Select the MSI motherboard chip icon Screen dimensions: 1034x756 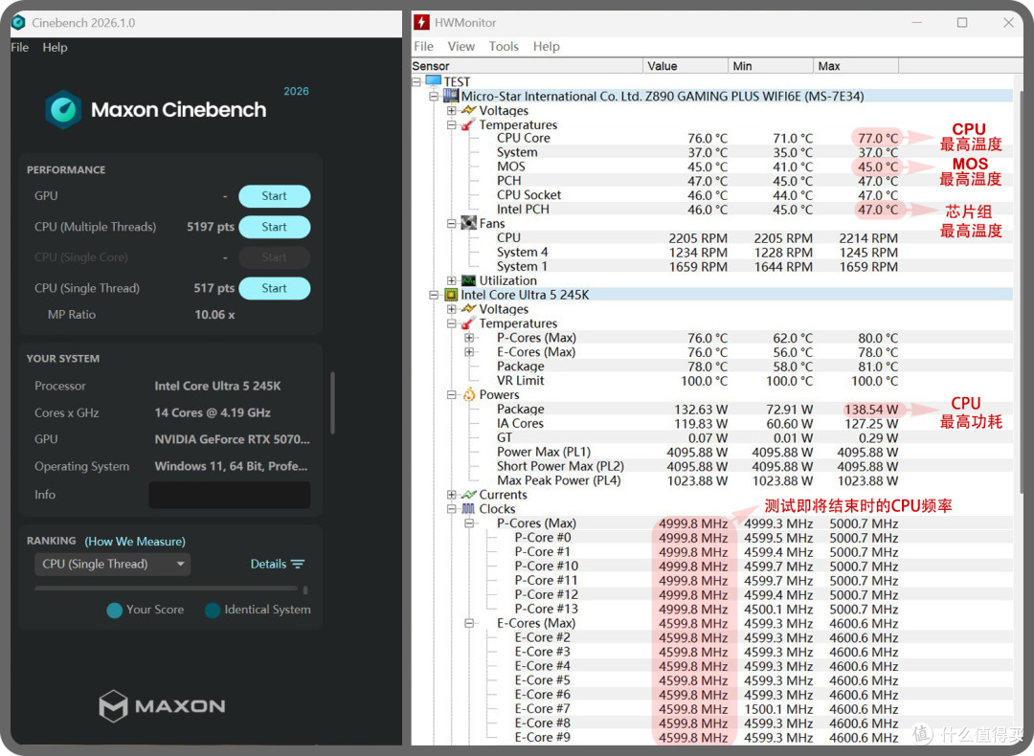[451, 96]
